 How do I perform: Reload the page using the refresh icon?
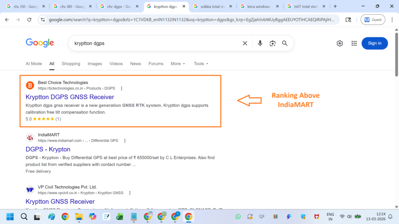point(29,19)
